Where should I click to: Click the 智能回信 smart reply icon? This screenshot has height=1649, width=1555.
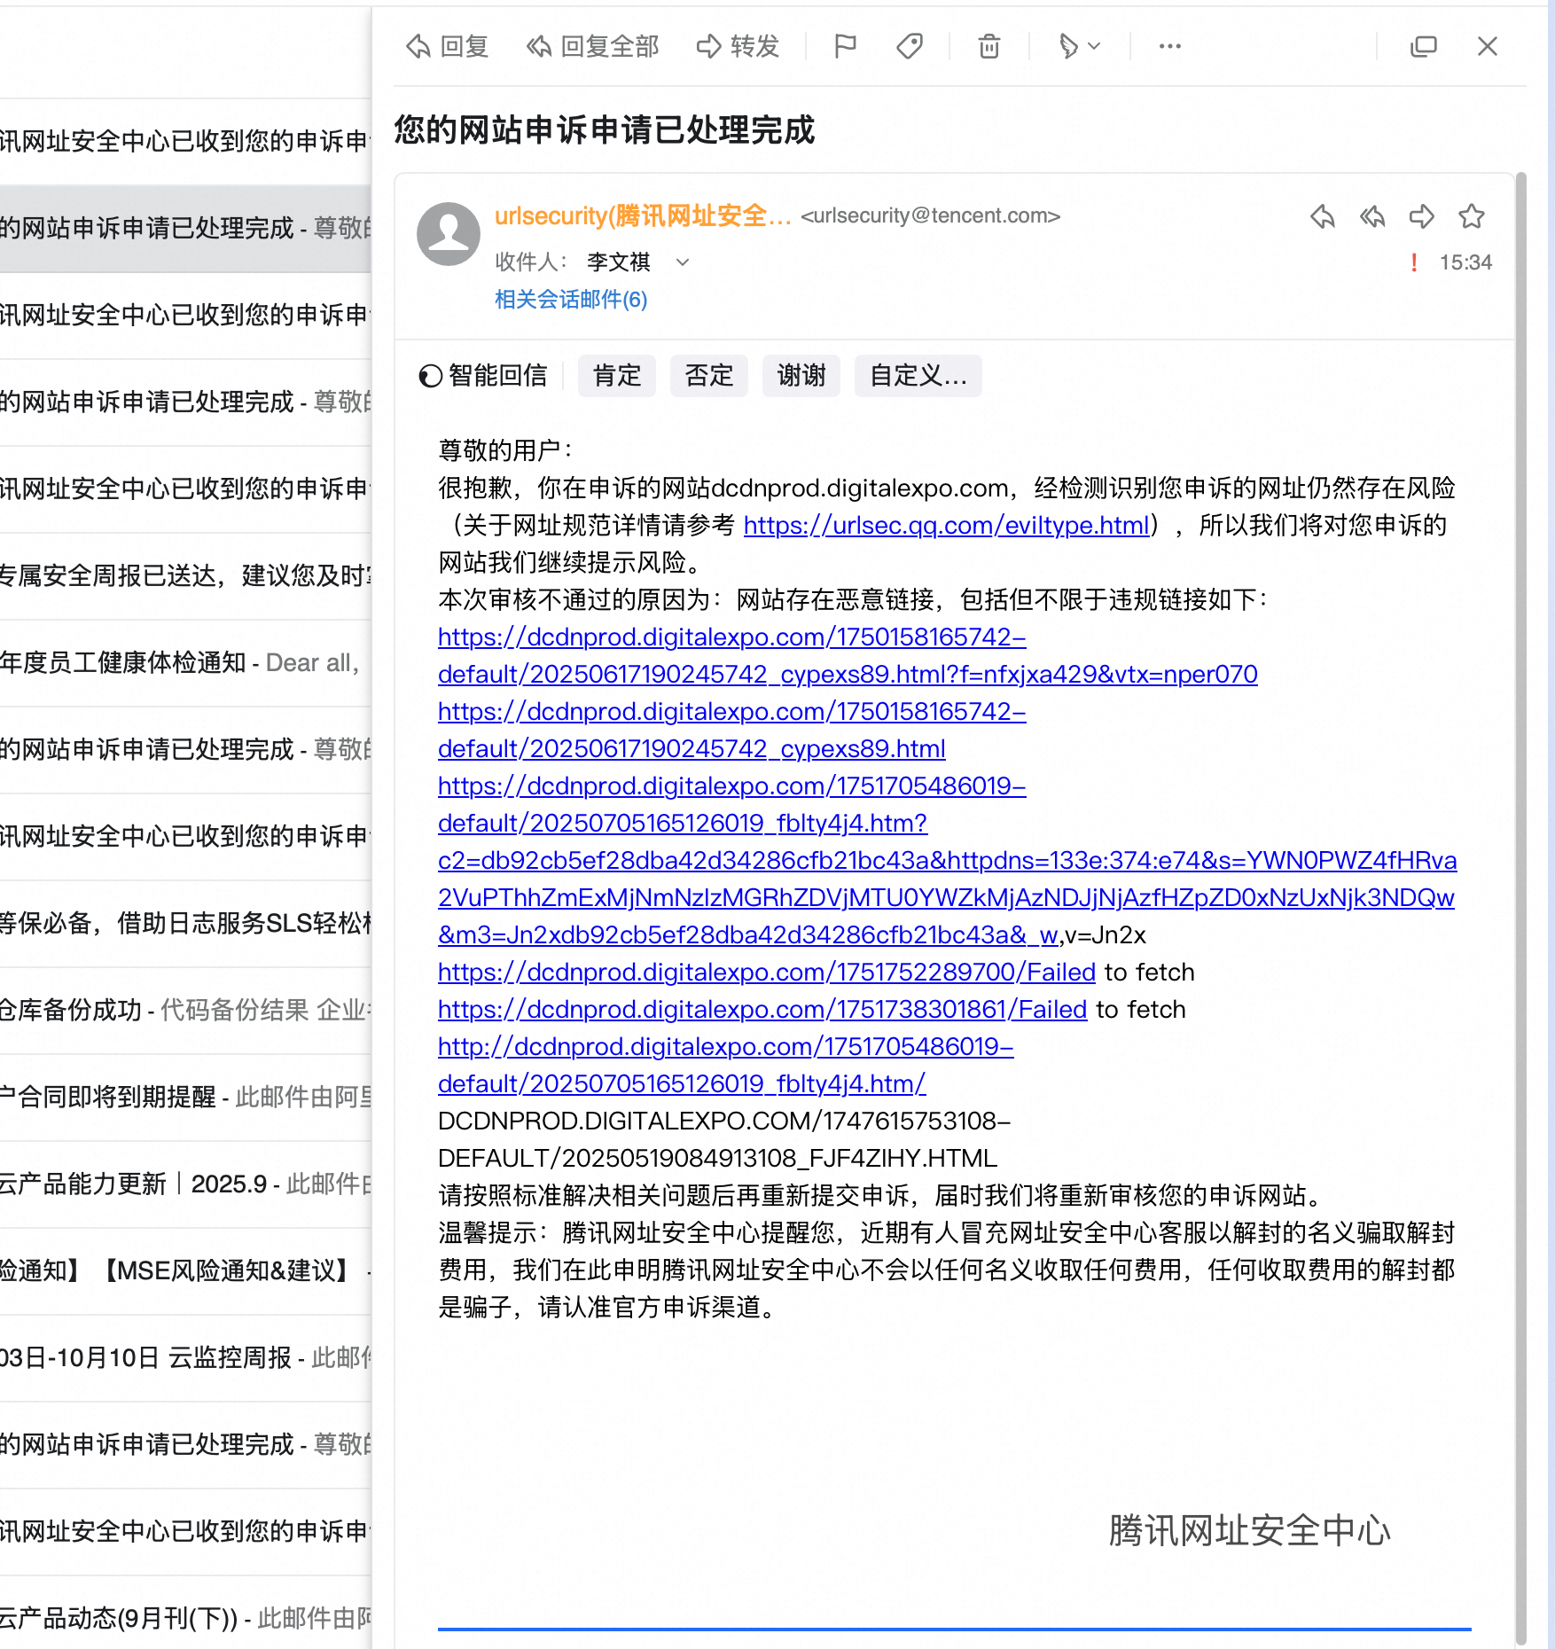pyautogui.click(x=431, y=376)
